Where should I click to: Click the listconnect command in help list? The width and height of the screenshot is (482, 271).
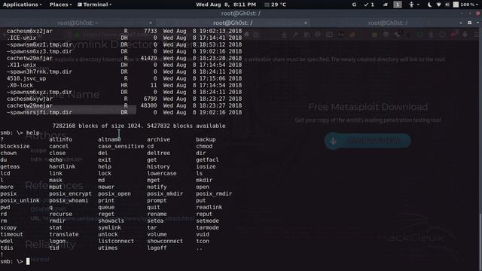pos(116,241)
